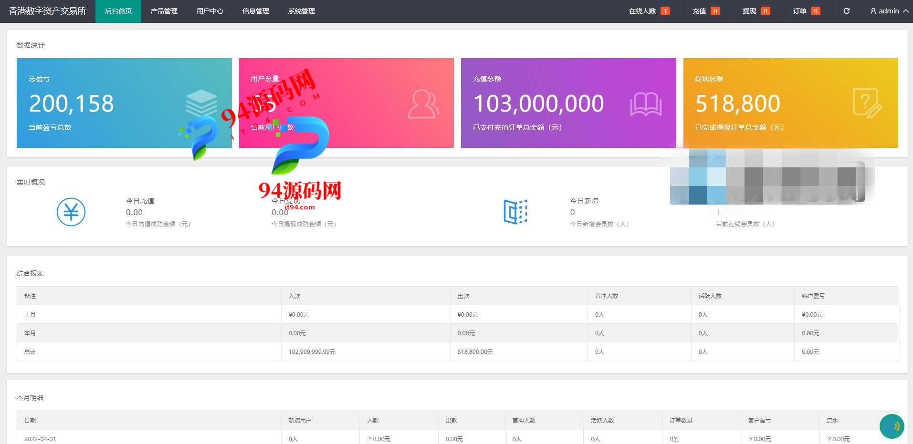Image resolution: width=913 pixels, height=444 pixels.
Task: Click the admin user avatar icon
Action: [873, 11]
